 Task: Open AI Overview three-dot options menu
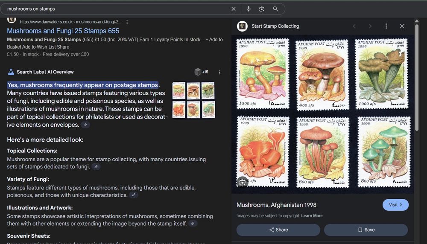pos(219,73)
